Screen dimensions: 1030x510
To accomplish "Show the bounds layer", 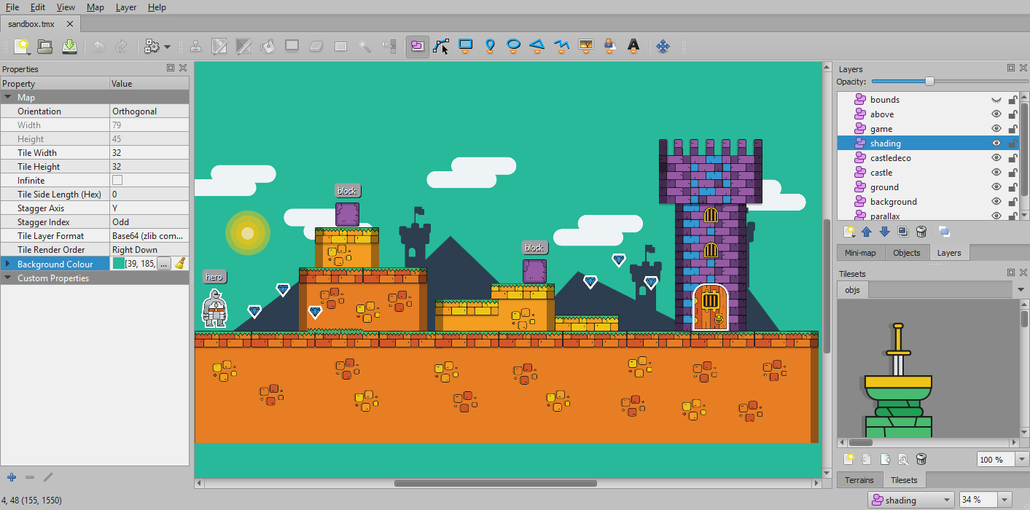I will [x=996, y=100].
